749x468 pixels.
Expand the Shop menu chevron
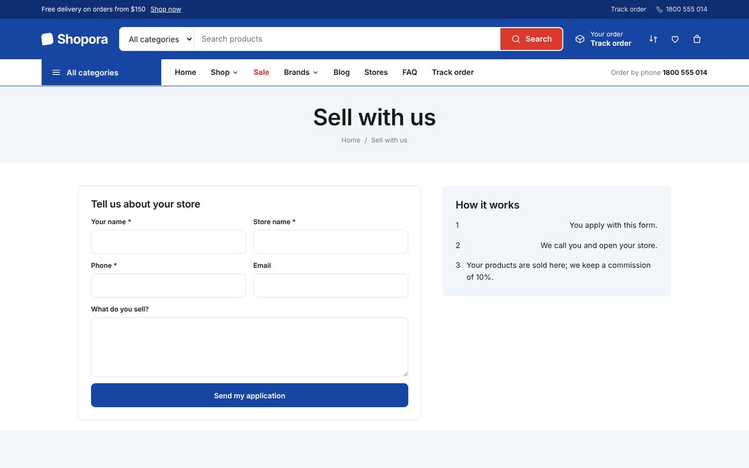click(x=235, y=72)
